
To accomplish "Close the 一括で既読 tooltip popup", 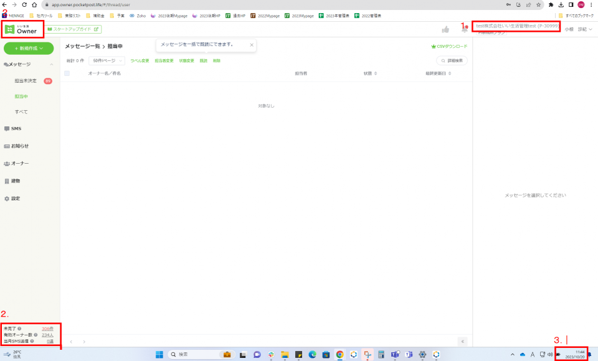I will 252,45.
